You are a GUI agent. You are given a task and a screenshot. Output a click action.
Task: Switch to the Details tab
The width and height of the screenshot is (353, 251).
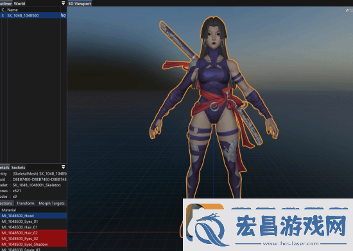4,167
